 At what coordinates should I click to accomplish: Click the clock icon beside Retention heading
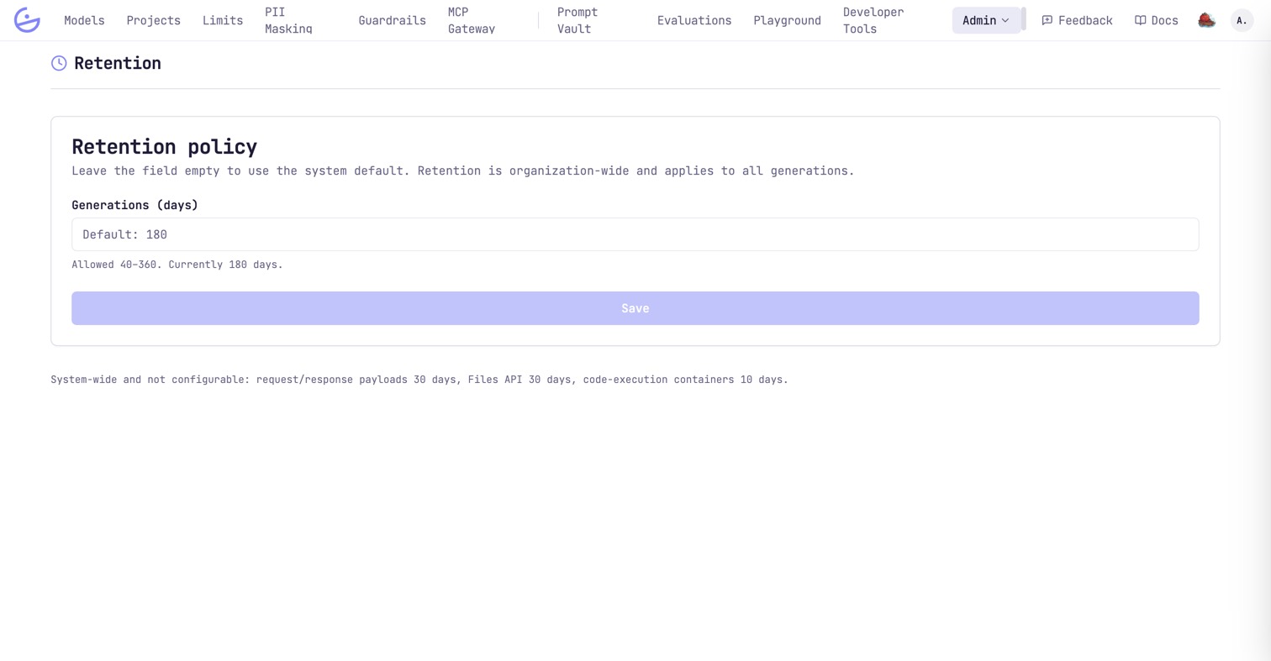click(59, 63)
